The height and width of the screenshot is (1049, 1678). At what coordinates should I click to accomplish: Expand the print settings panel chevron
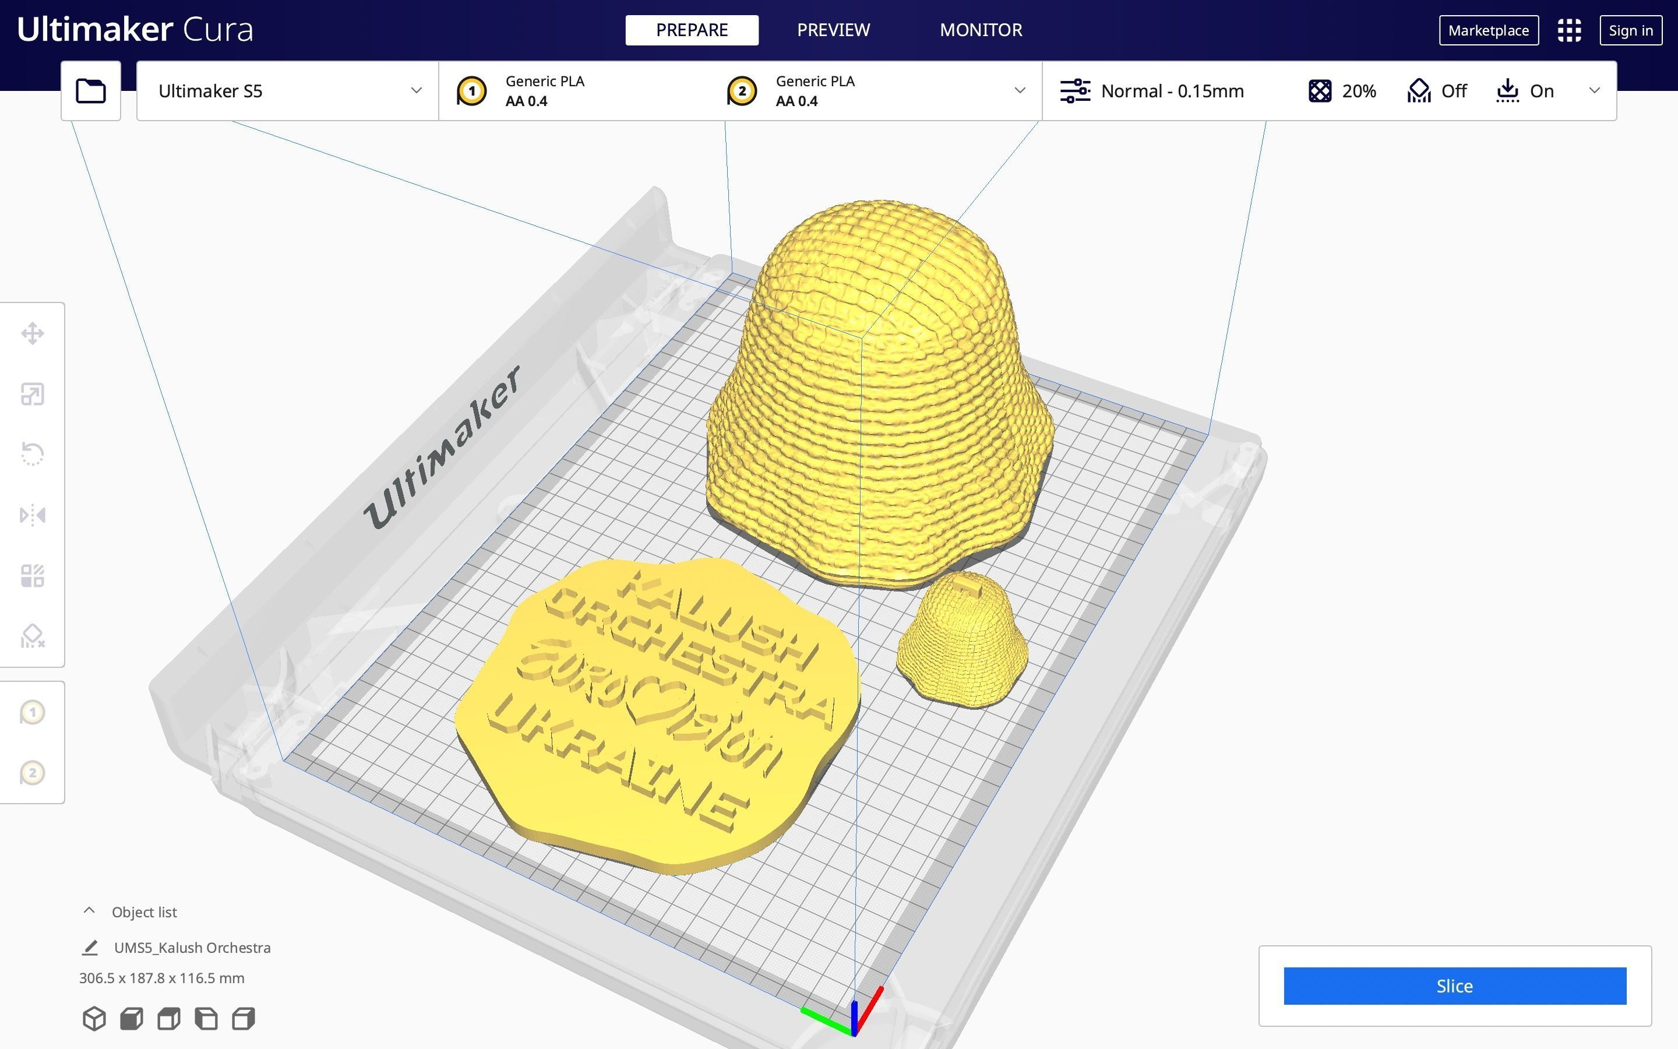coord(1594,91)
